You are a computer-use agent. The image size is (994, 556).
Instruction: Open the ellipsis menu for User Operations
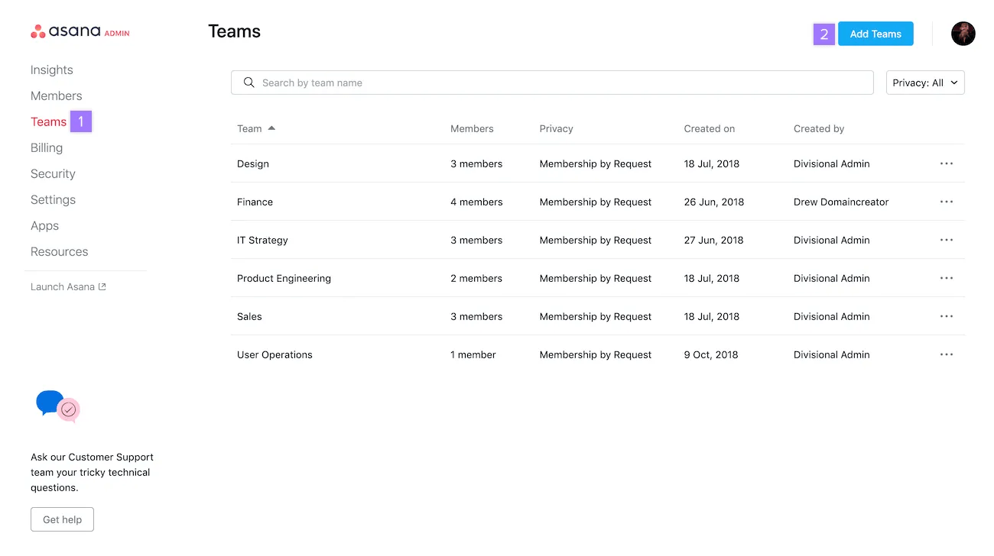coord(947,354)
